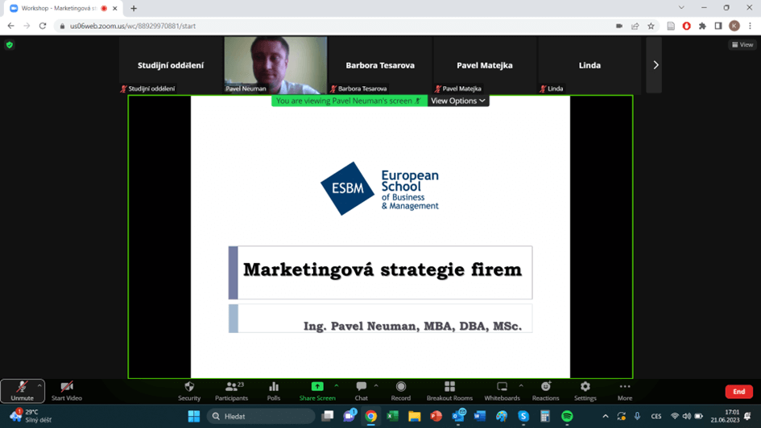This screenshot has width=761, height=428.
Task: Select Studijní oddělení participant tile
Action: pyautogui.click(x=171, y=65)
